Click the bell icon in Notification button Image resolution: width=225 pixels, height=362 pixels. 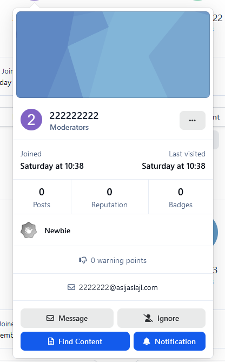pyautogui.click(x=147, y=341)
